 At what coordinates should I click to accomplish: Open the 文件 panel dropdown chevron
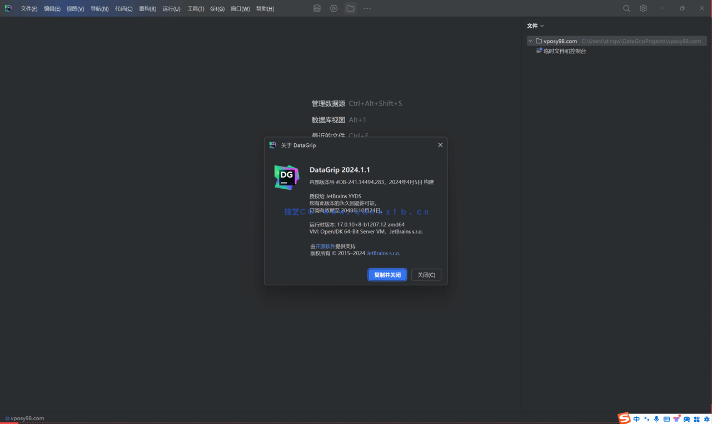(542, 26)
